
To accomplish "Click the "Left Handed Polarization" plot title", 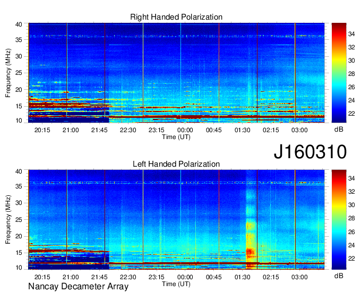I will pos(176,164).
